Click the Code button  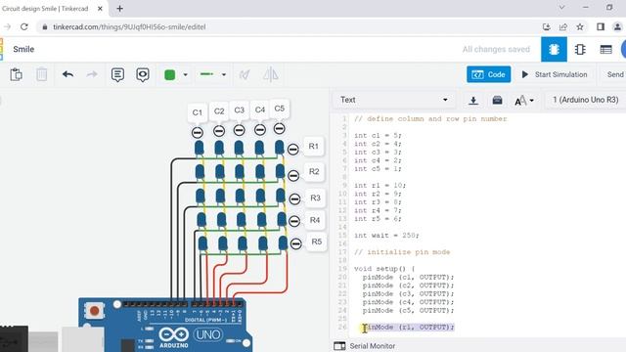point(489,74)
